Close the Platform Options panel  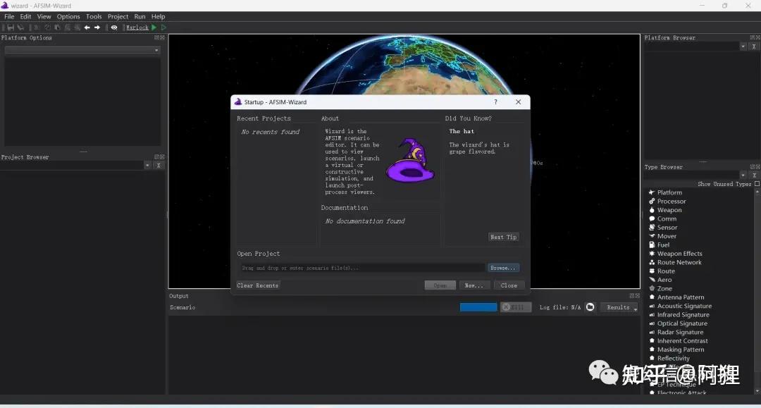162,37
